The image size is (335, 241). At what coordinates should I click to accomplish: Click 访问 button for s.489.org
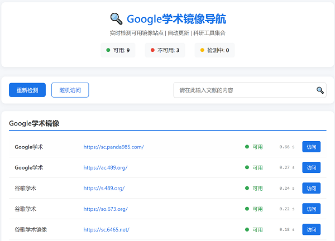(x=312, y=188)
